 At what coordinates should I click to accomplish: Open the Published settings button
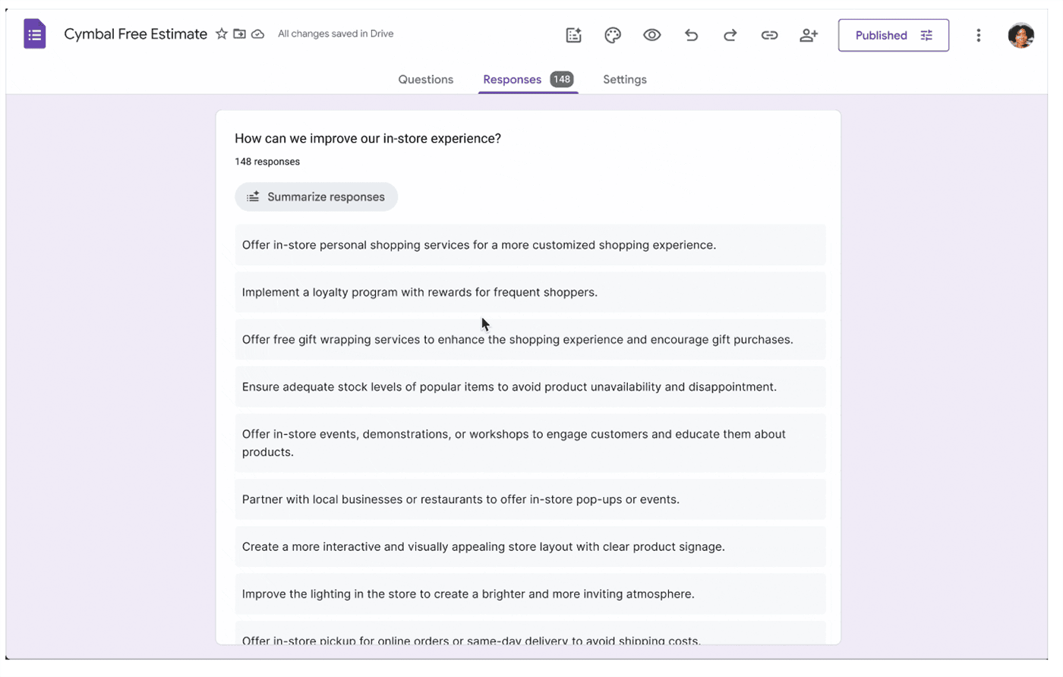[894, 35]
